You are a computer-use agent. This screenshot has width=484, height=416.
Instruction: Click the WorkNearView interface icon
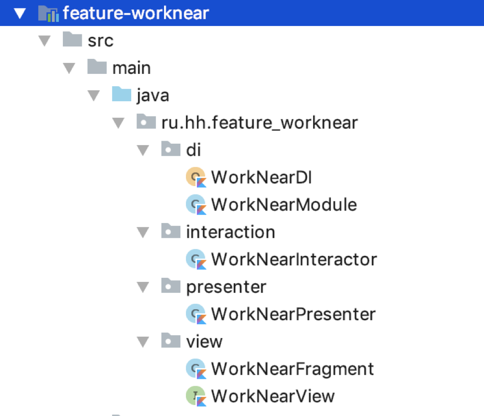[x=196, y=396]
